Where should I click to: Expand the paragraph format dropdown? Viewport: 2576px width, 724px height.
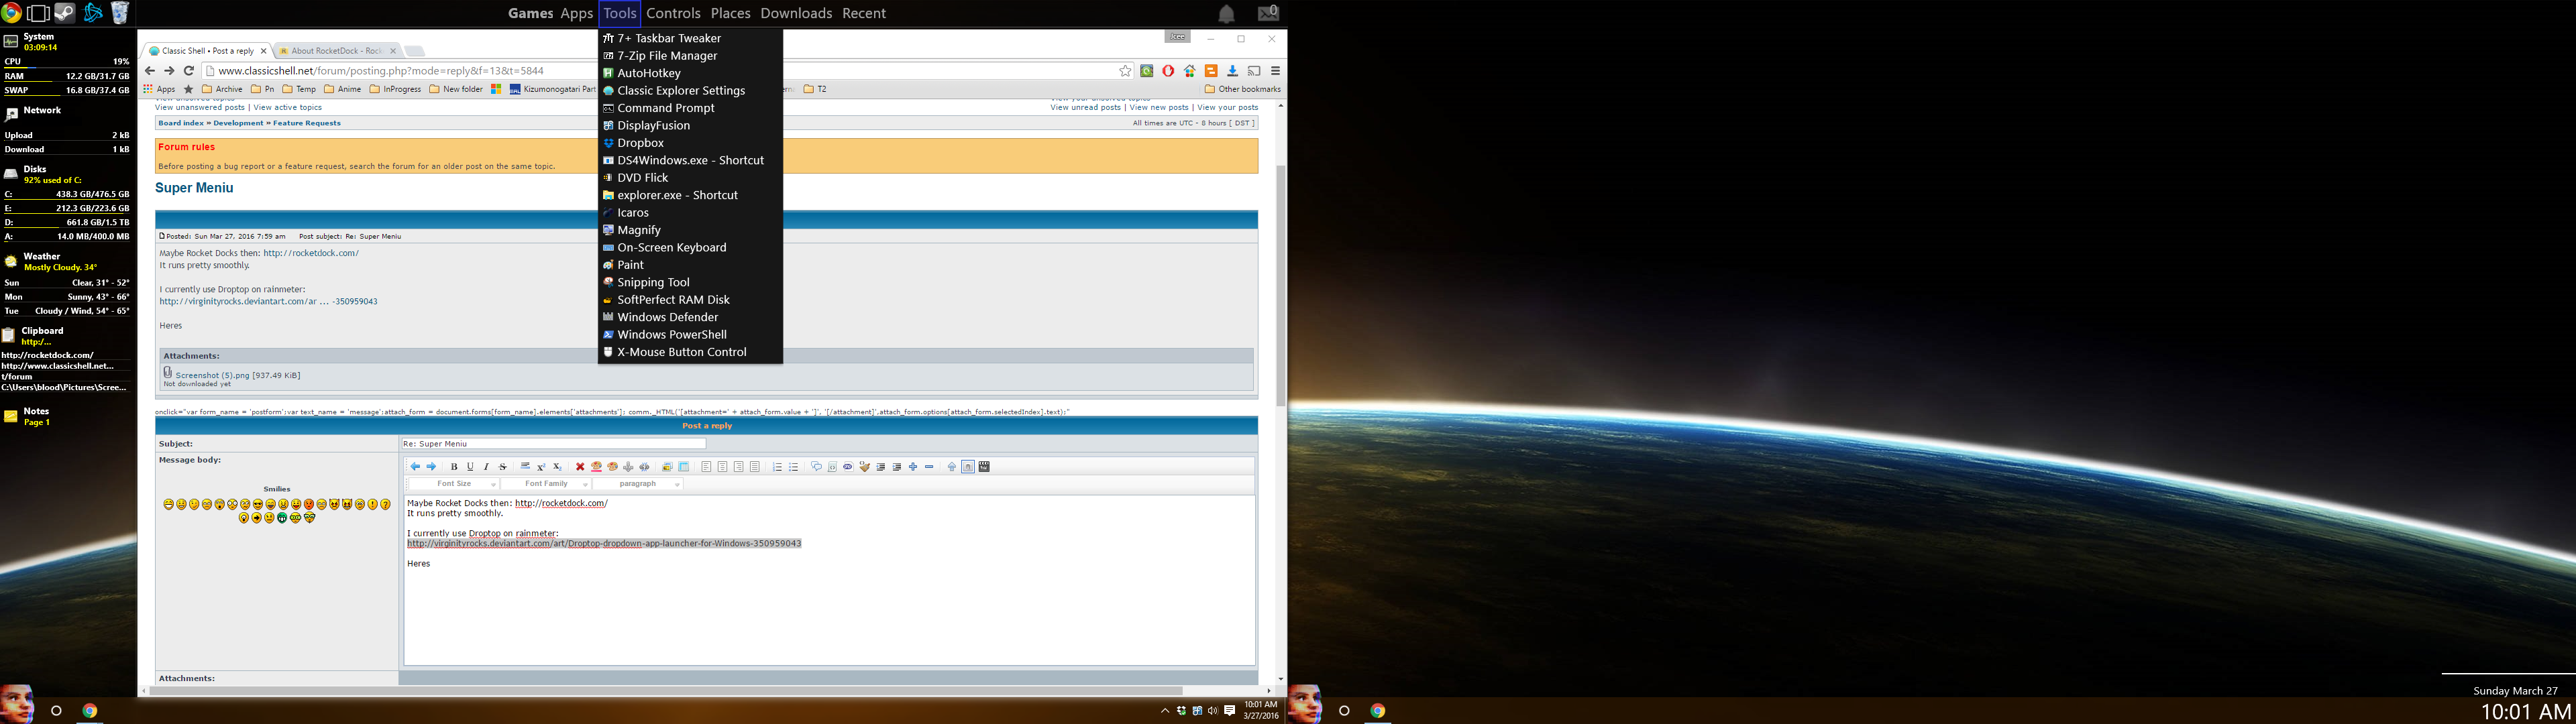(638, 484)
